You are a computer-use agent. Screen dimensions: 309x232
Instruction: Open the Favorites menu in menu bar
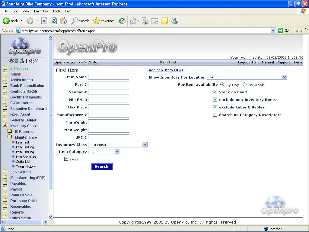(x=41, y=11)
